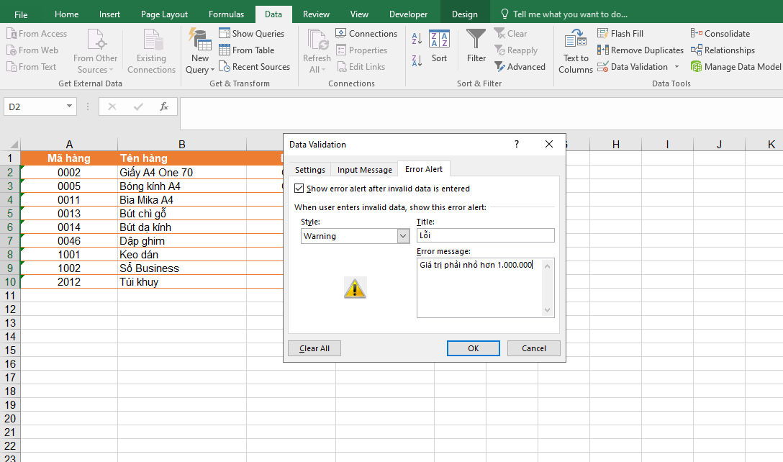Open the Name Box dropdown arrow
The image size is (783, 462).
pos(70,107)
